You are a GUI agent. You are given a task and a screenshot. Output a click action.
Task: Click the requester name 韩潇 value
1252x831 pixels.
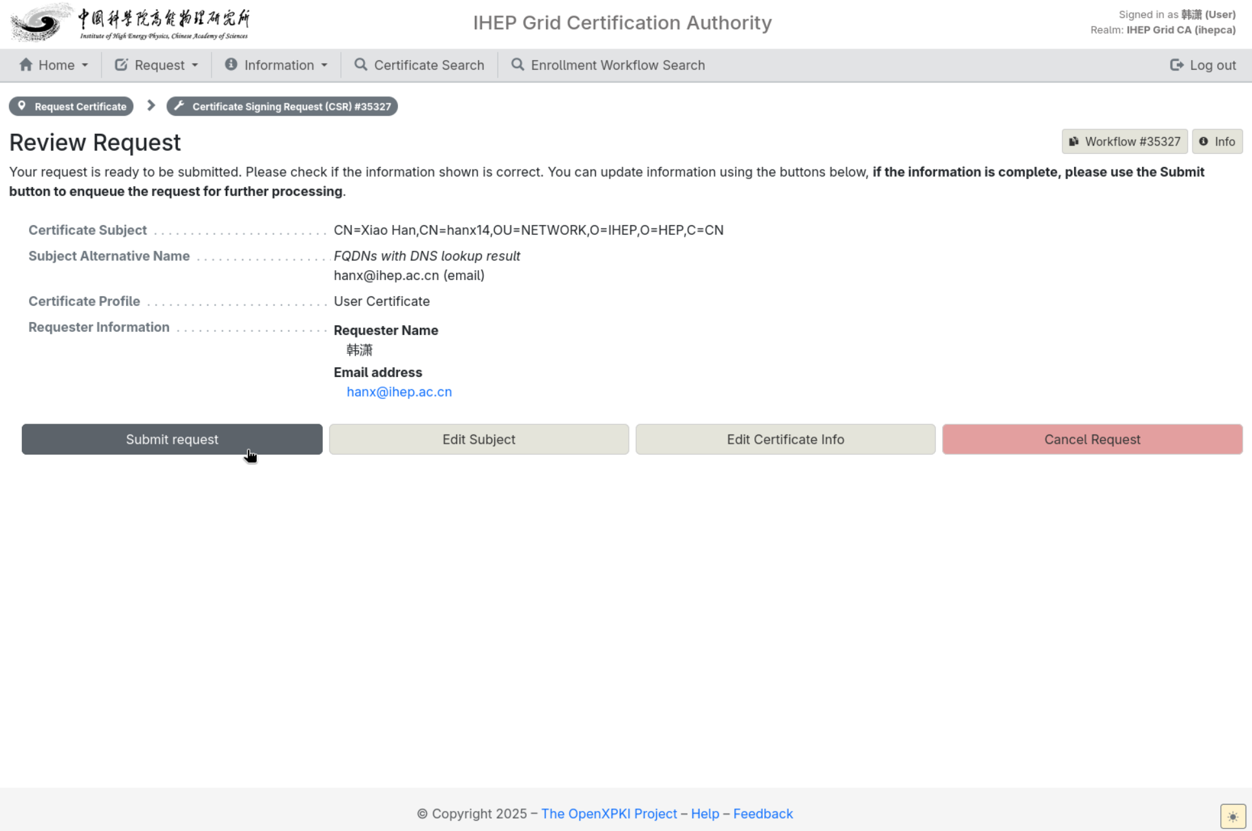tap(360, 350)
